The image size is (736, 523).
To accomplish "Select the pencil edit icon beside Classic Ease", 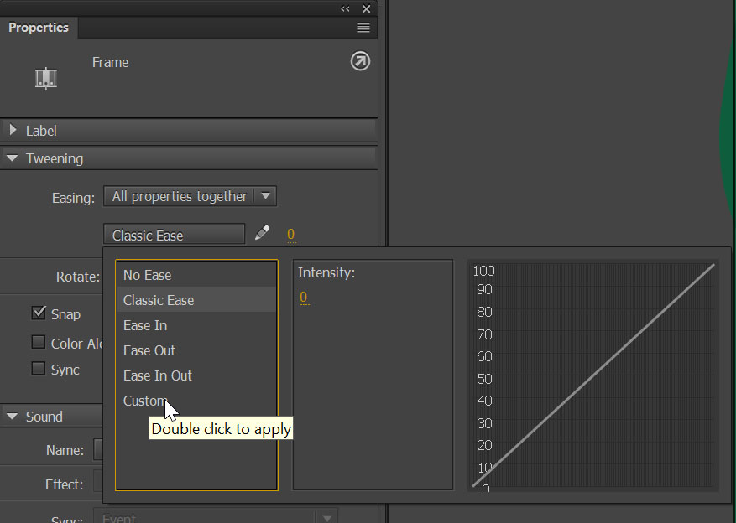I will click(x=261, y=234).
